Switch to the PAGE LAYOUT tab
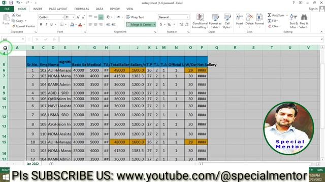Viewport: 325px width, 182px height. click(58, 9)
